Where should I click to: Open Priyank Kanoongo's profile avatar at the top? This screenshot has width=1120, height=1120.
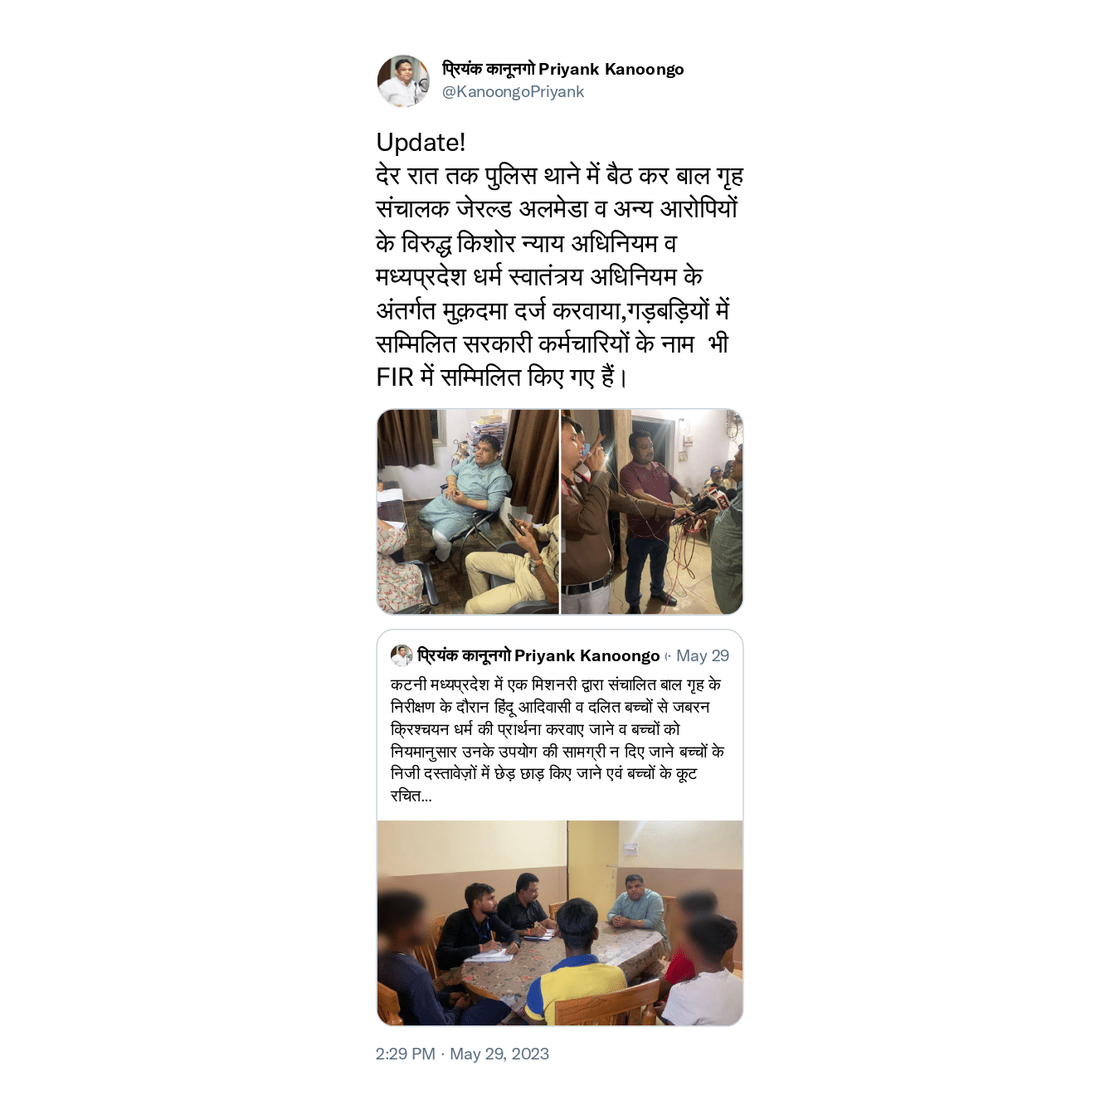tap(403, 80)
